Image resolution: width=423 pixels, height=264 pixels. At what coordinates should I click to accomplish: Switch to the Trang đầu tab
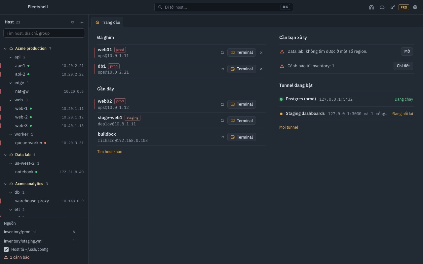(107, 22)
